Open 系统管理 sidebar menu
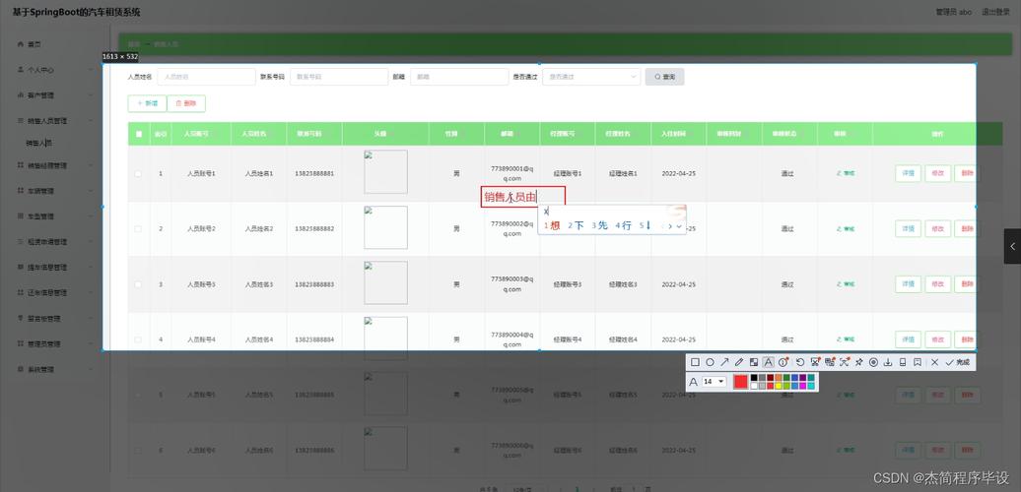Image resolution: width=1021 pixels, height=492 pixels. point(55,369)
